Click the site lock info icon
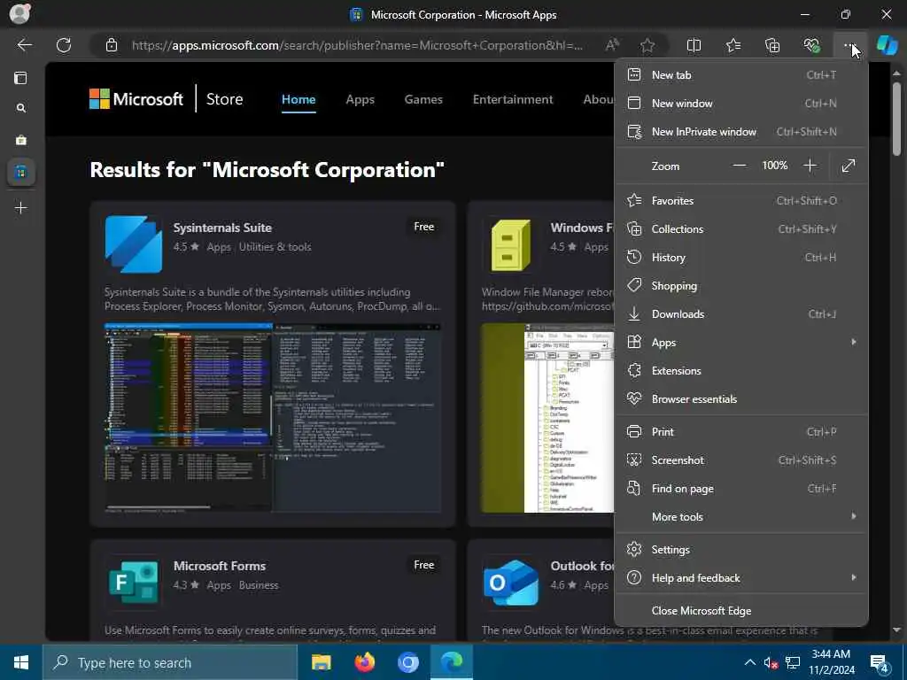The width and height of the screenshot is (907, 680). pos(112,45)
